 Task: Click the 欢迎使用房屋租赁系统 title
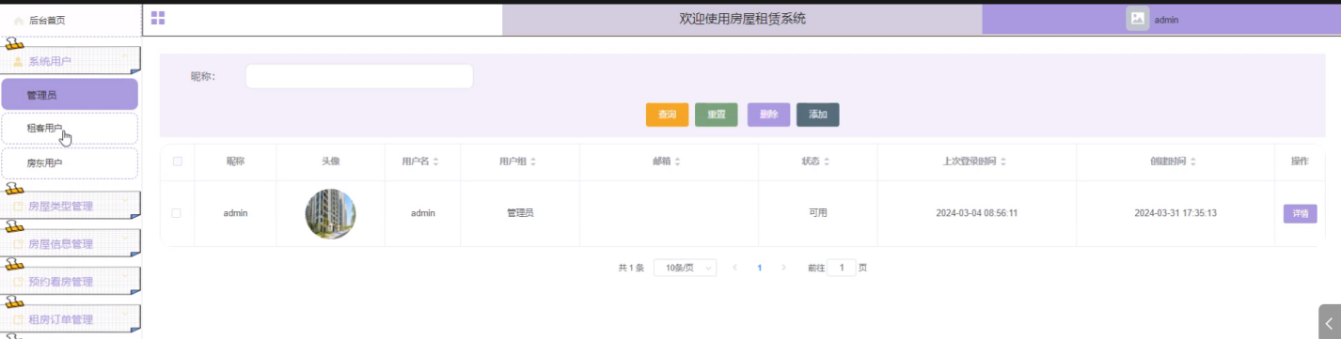pos(742,19)
